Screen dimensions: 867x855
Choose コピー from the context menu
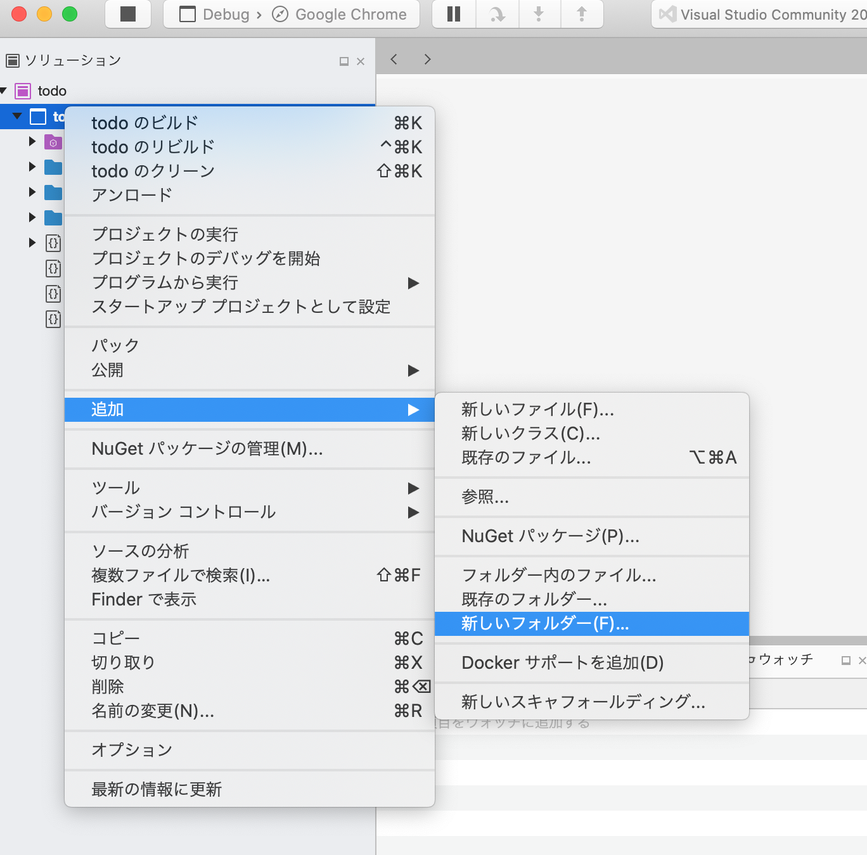[x=250, y=638]
